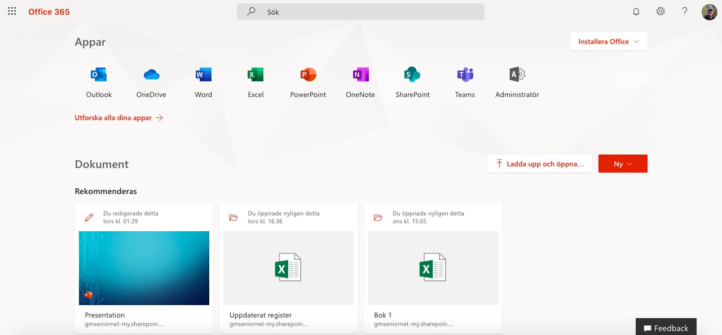
Task: Open help question mark icon
Action: (685, 11)
